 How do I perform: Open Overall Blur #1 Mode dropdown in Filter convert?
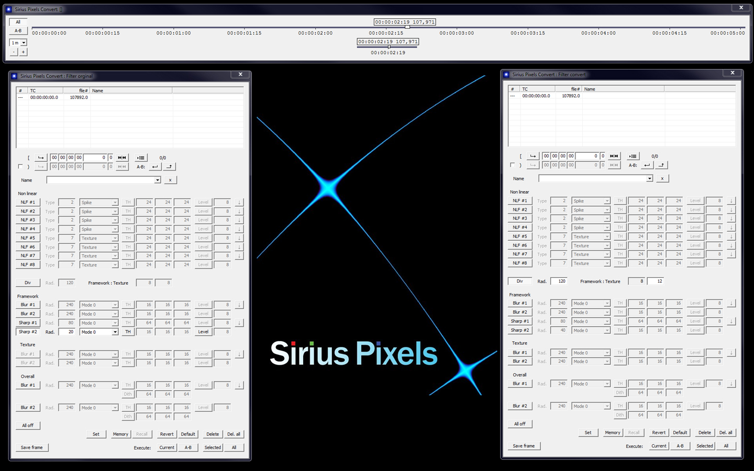coord(607,384)
